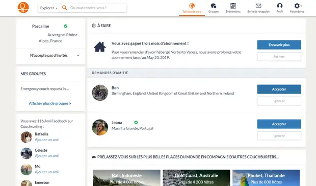Follow the Afficher plus de groupes link
This screenshot has width=316, height=186.
click(x=50, y=103)
